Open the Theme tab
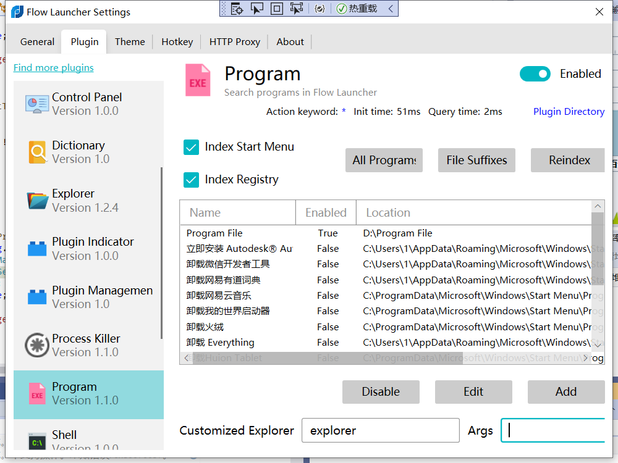Viewport: 618px width, 463px height. (x=130, y=42)
